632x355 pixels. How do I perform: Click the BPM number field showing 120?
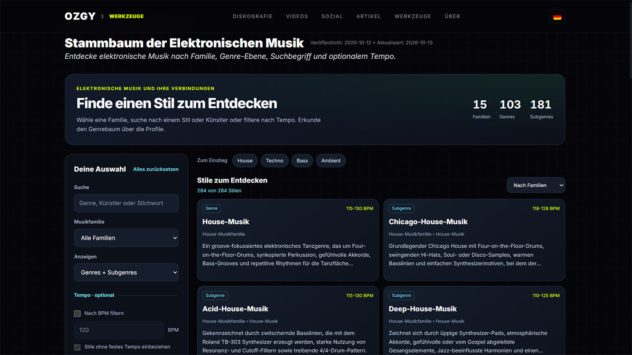click(119, 330)
